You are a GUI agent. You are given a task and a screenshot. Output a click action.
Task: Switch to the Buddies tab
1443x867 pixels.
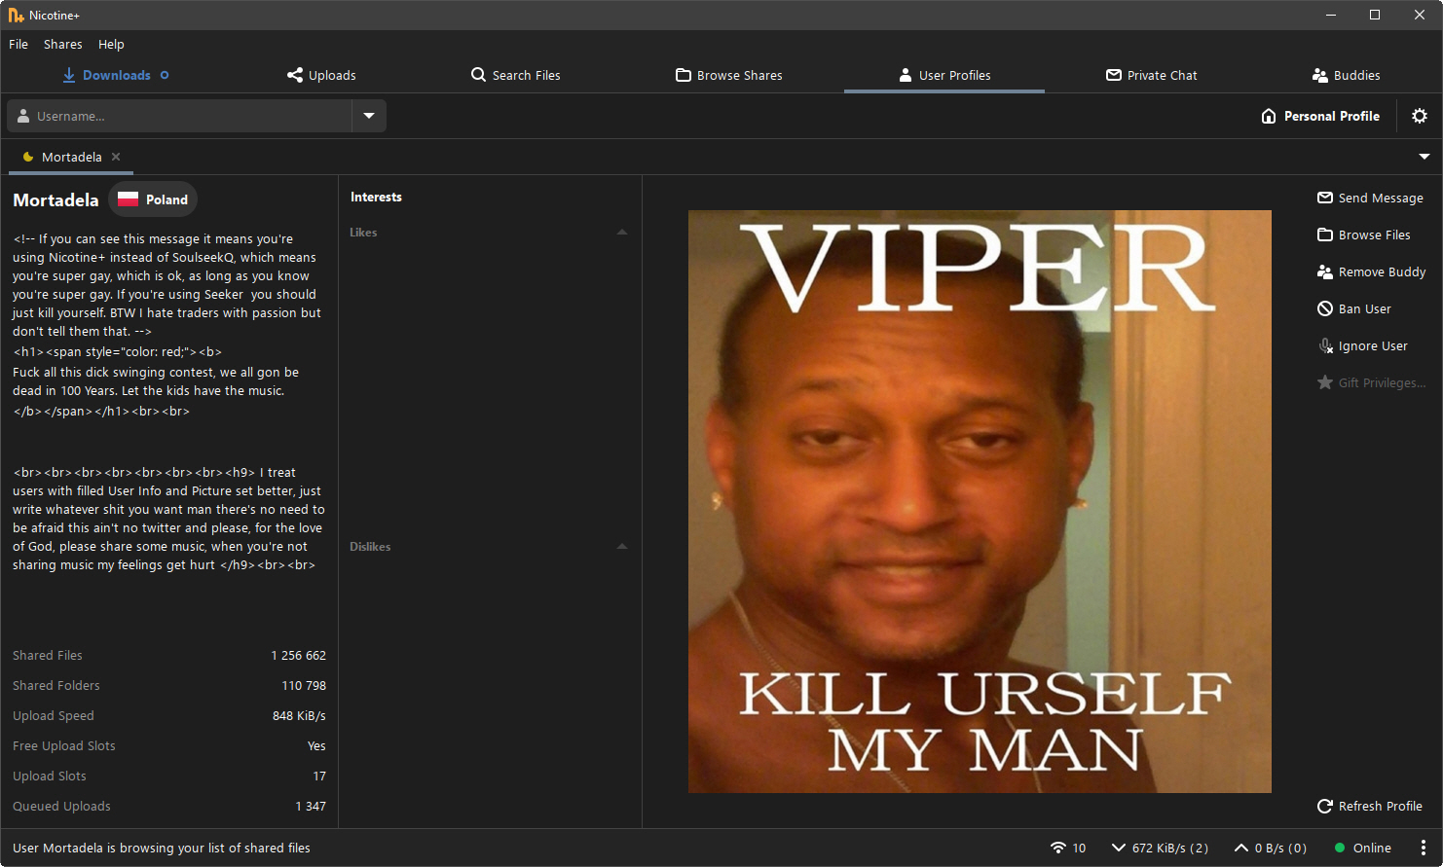1347,75
